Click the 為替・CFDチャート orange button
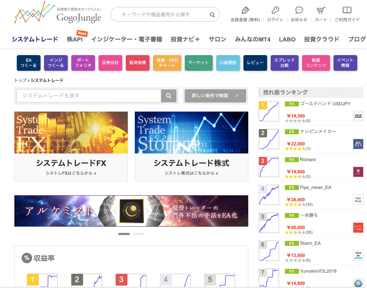 167,63
